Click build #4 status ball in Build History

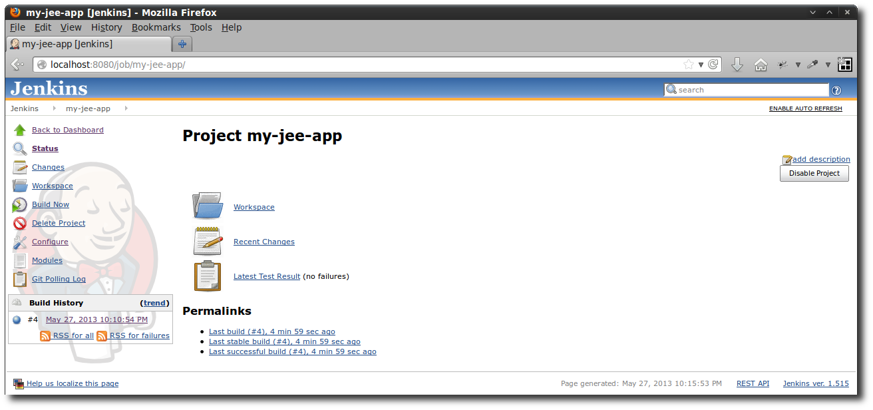point(15,319)
